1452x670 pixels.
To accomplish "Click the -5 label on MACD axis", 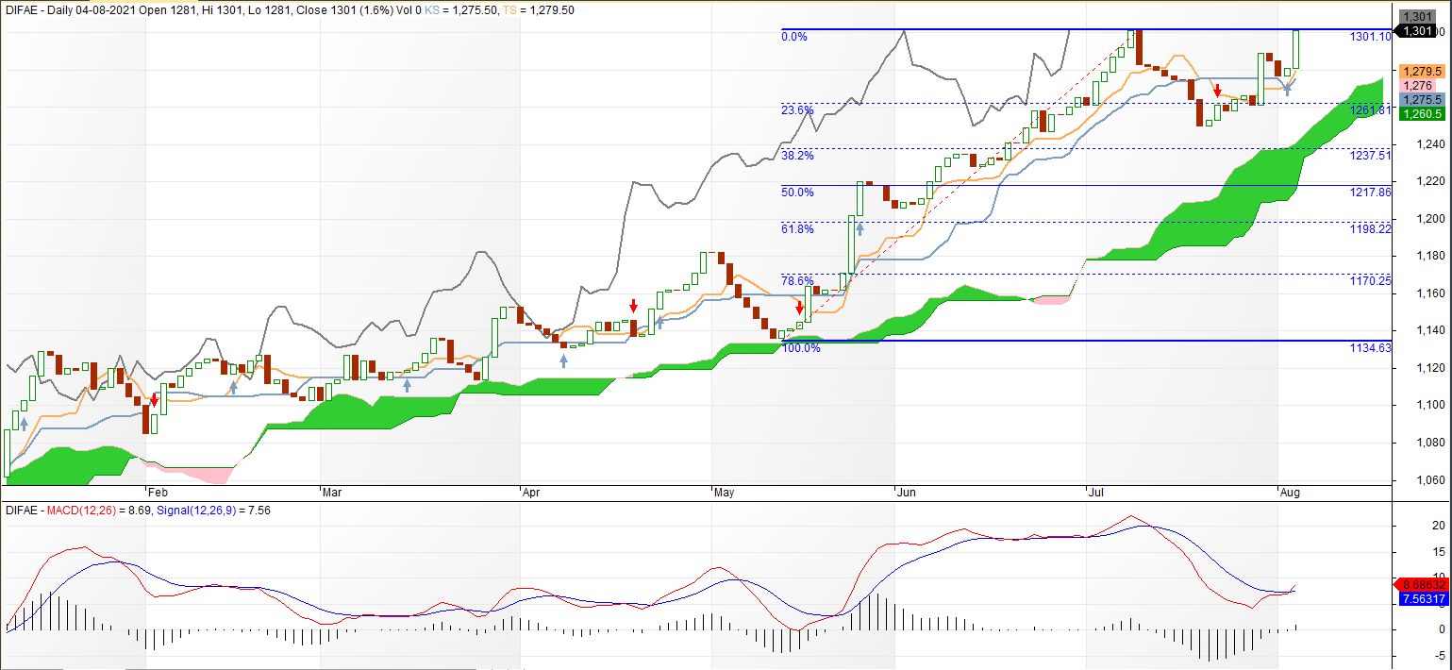I will coord(1441,655).
